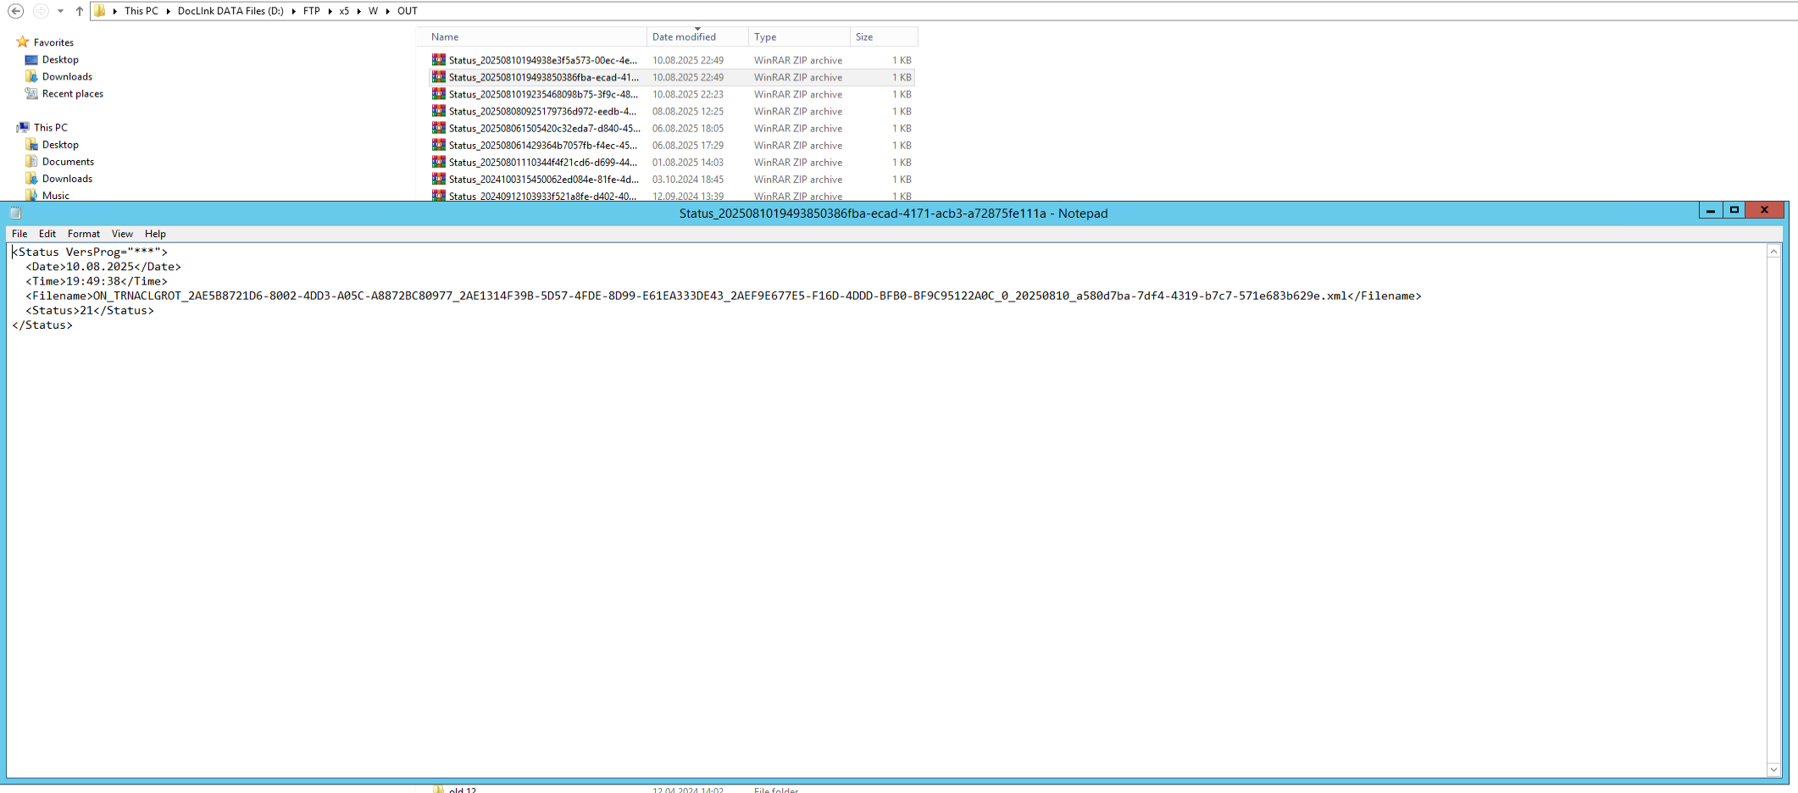Open recent locations dropdown arrow
Screen dimensions: 1798x793
point(60,11)
